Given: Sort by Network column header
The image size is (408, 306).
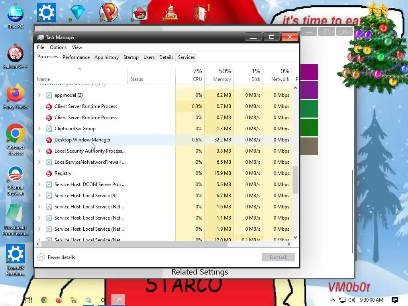Looking at the screenshot, I should click(x=278, y=75).
